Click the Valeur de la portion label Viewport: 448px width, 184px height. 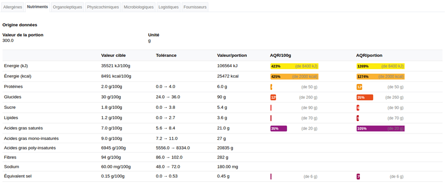click(23, 35)
